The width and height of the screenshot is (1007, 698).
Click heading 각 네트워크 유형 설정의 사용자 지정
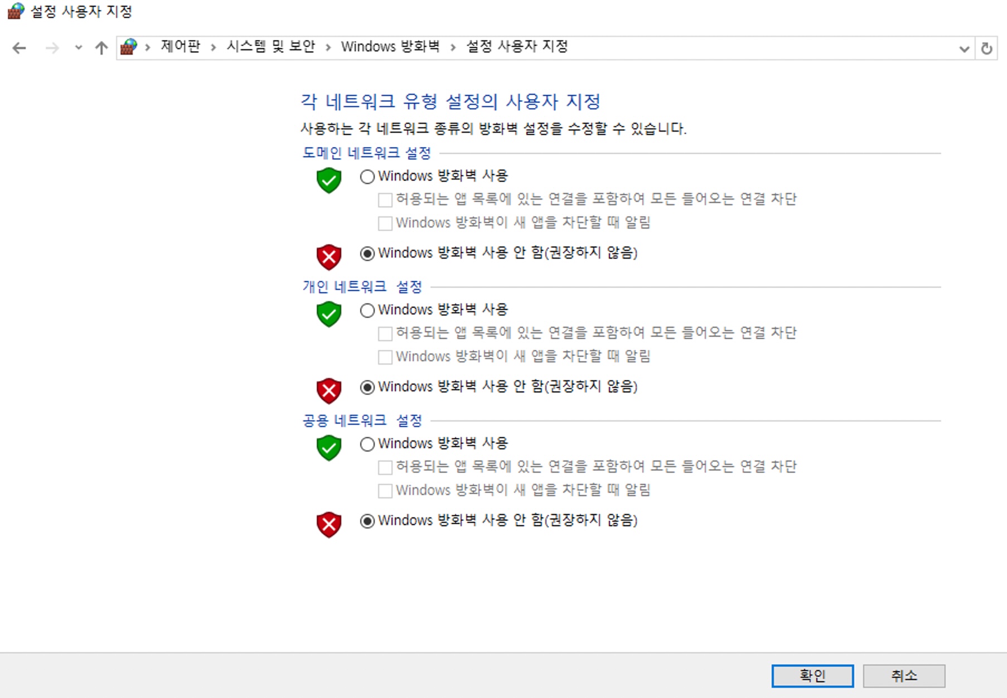pos(451,101)
